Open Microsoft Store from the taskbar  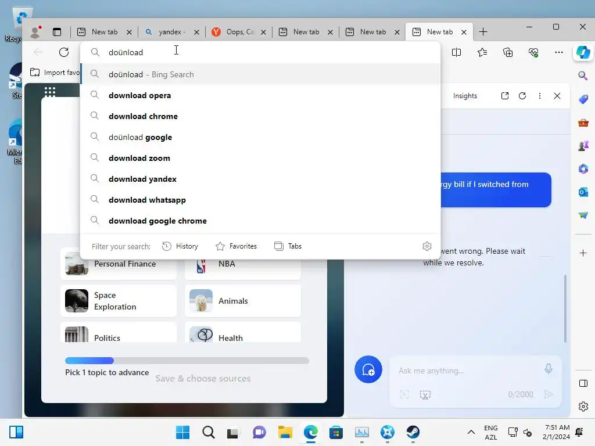click(x=336, y=432)
